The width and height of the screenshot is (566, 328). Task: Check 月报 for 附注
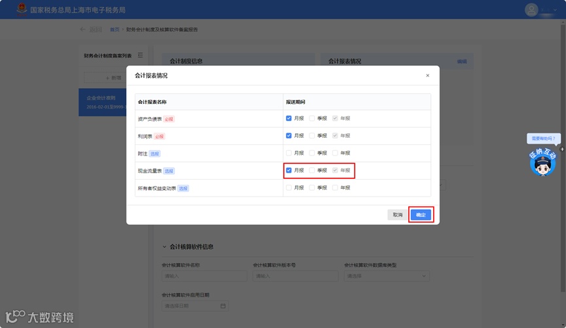[x=289, y=153]
